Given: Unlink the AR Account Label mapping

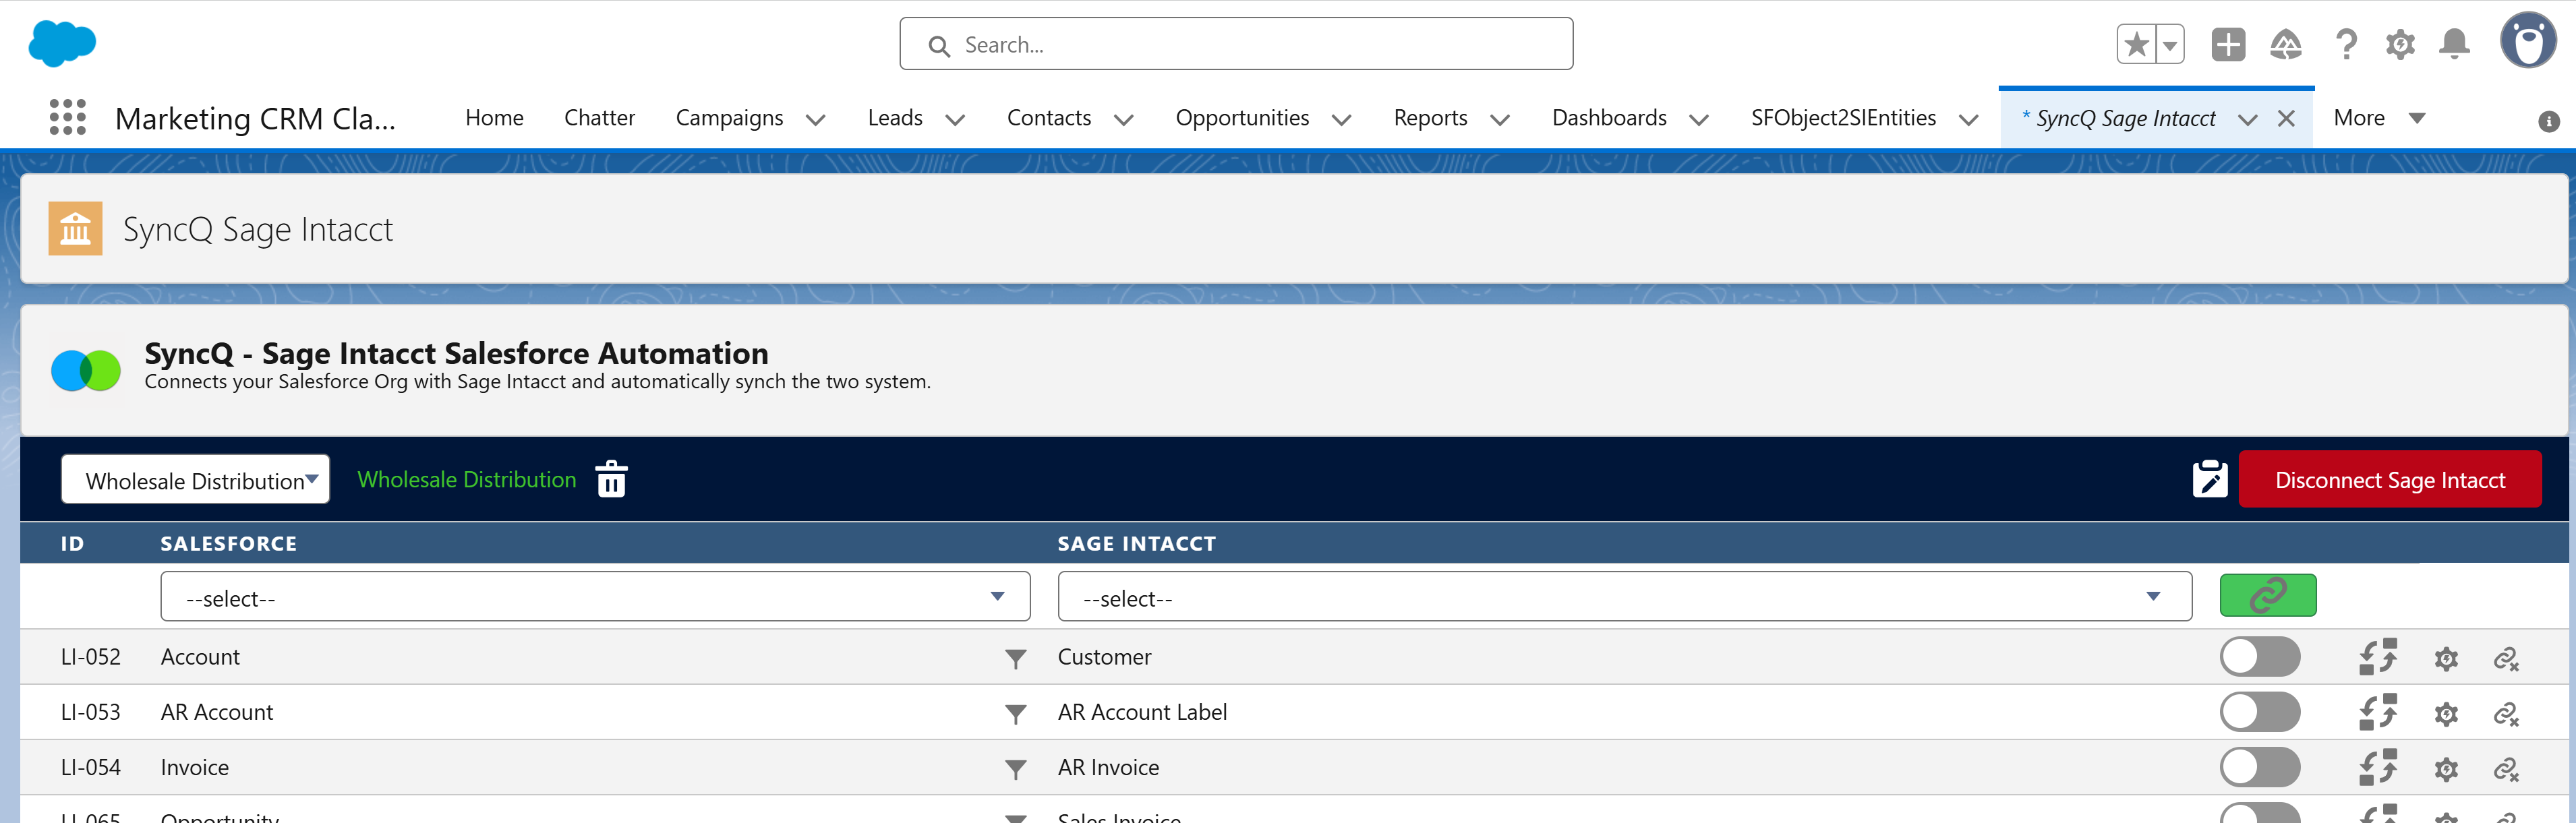Looking at the screenshot, I should [x=2506, y=714].
